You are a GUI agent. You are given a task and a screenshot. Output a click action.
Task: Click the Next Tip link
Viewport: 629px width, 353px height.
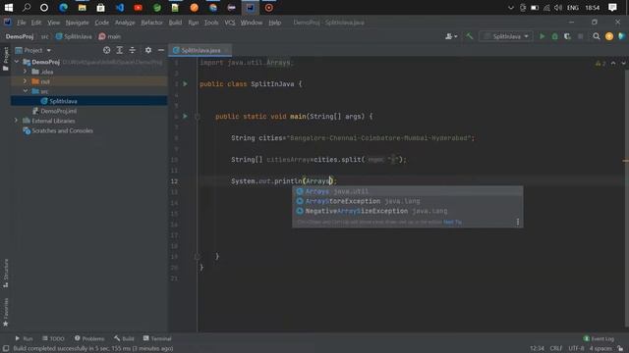452,223
